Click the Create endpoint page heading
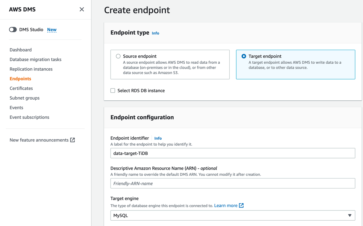This screenshot has height=226, width=363. point(137,10)
